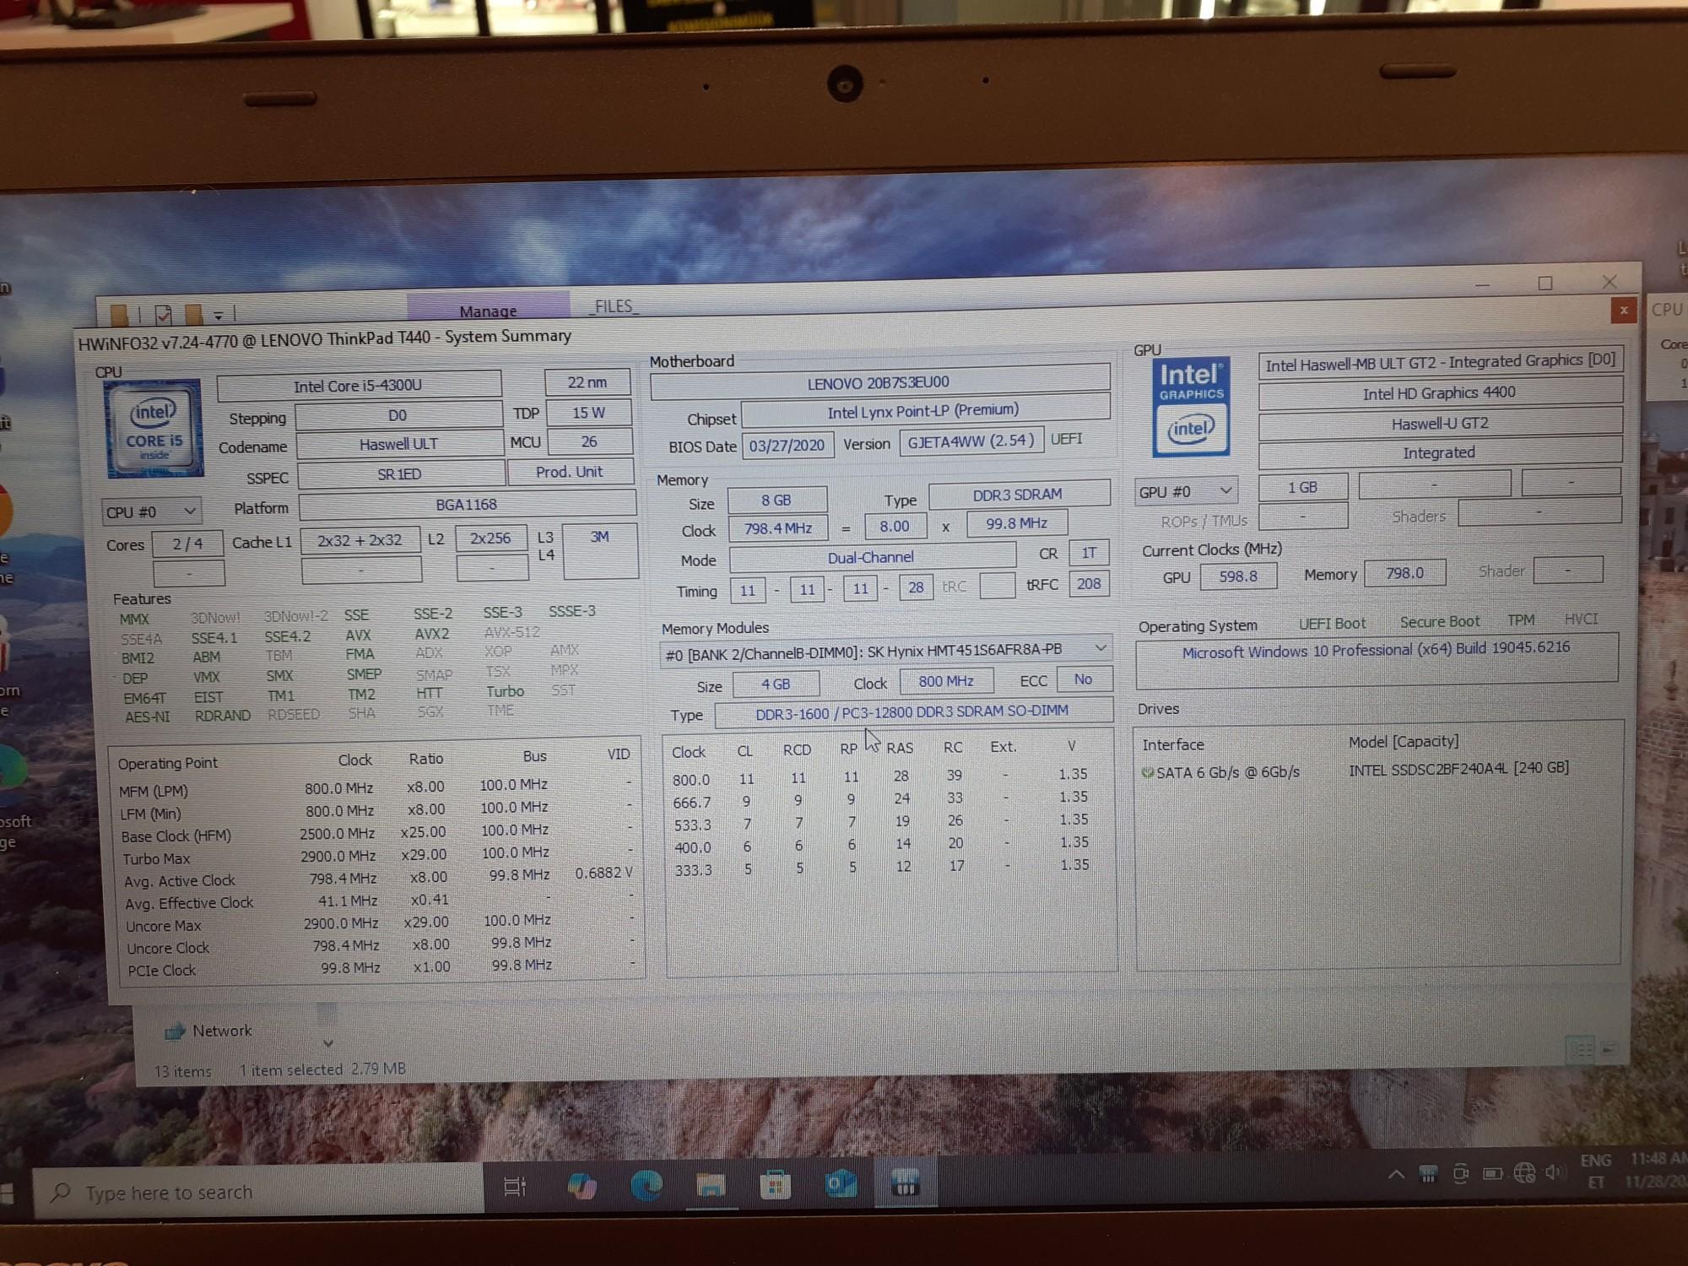
Task: Open File Explorer from the taskbar
Action: pyautogui.click(x=711, y=1186)
